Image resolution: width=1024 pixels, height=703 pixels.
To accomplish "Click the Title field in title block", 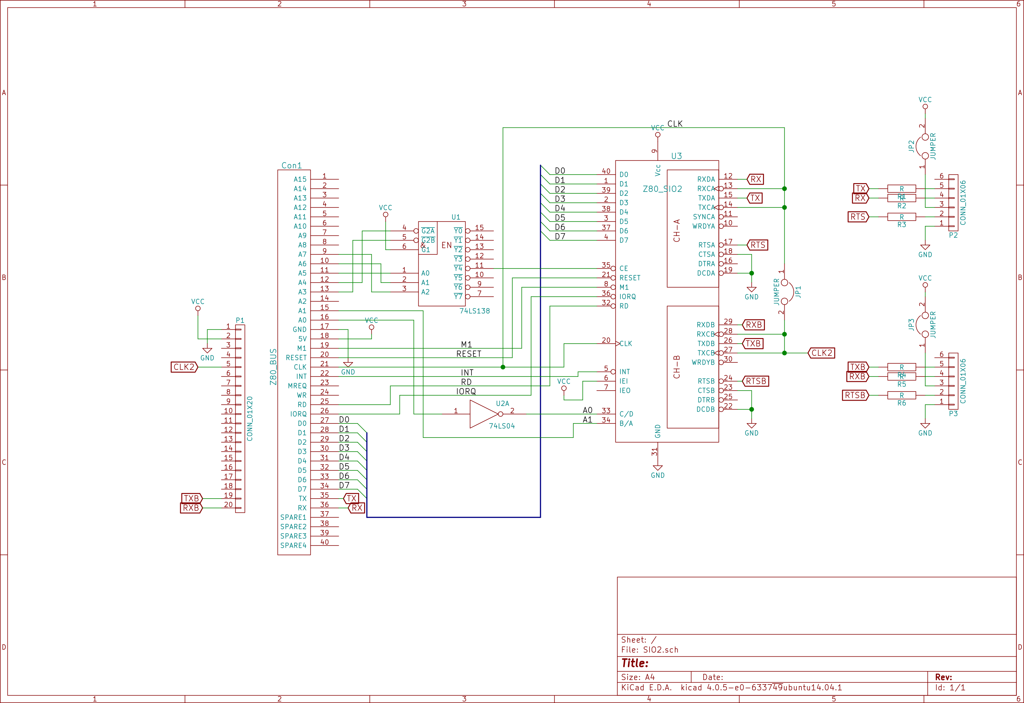I will tap(635, 663).
